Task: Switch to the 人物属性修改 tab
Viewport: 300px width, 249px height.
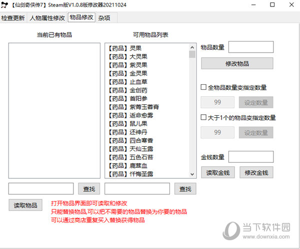Action: [47, 18]
